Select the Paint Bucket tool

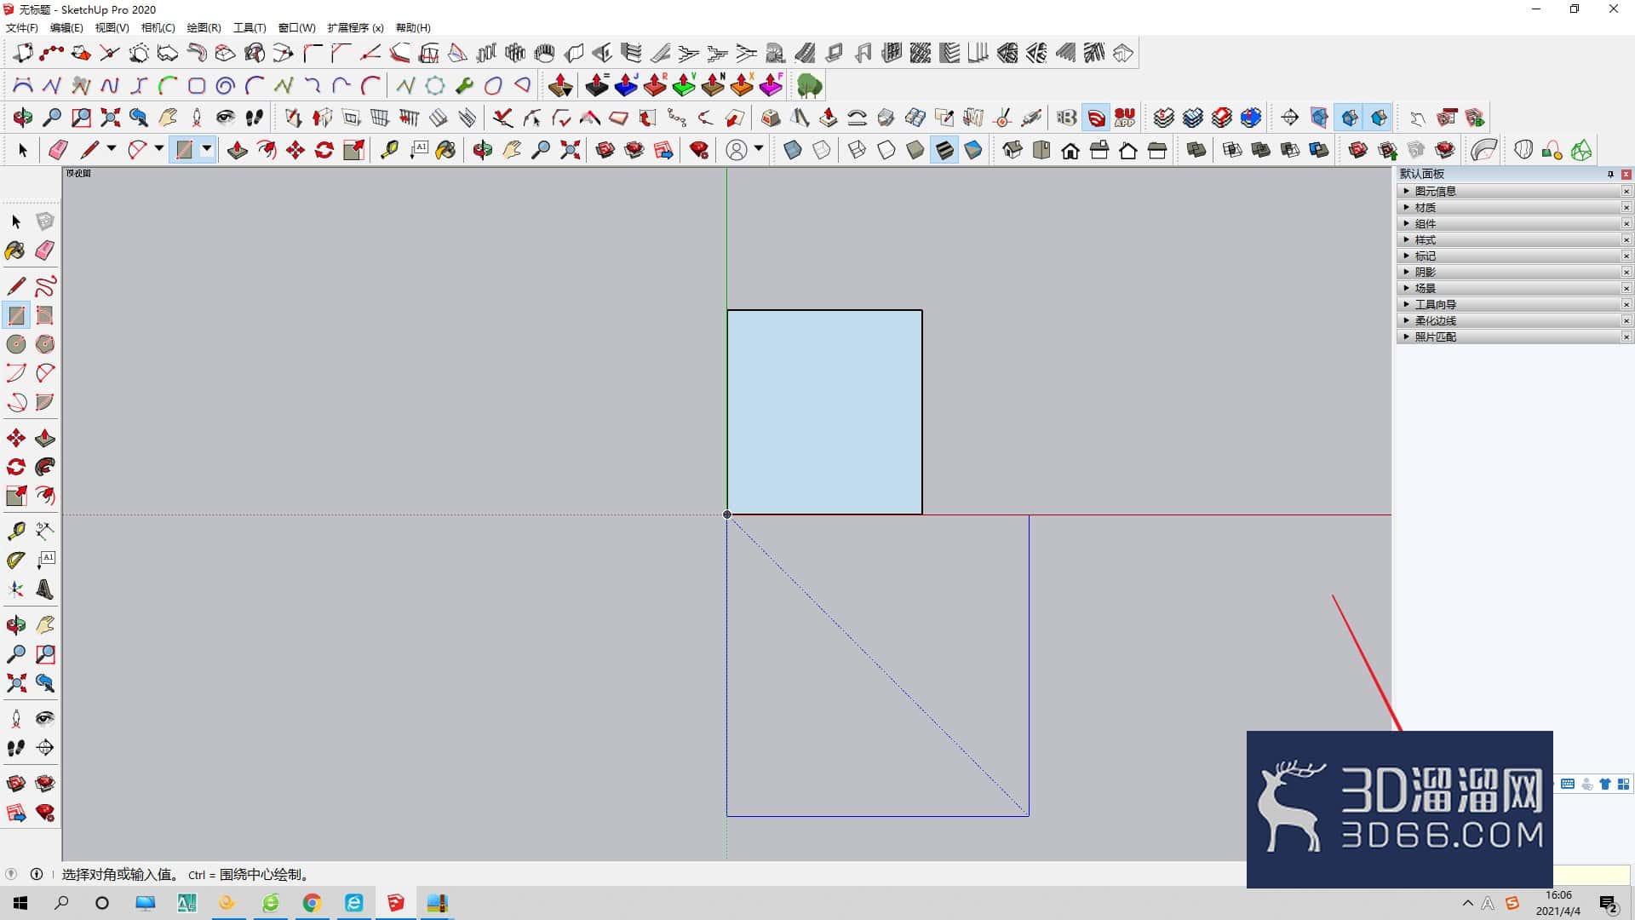(x=15, y=250)
